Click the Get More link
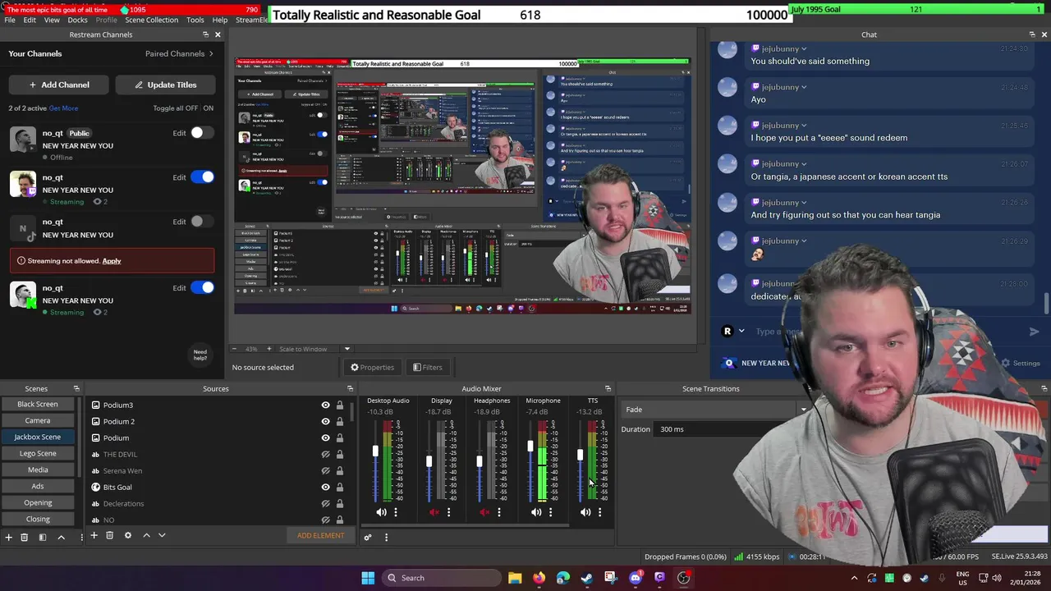 [63, 108]
